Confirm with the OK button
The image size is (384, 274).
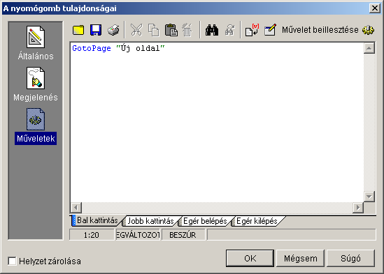(x=250, y=258)
